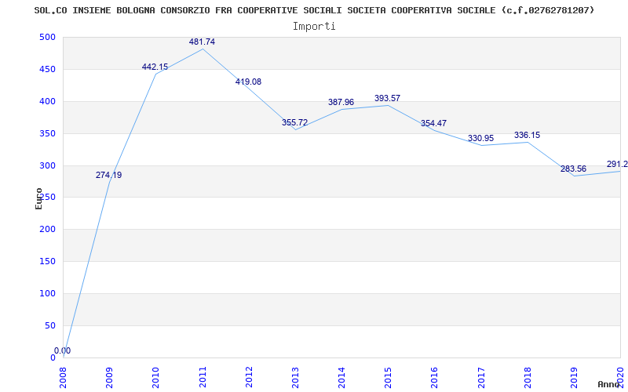This screenshot has width=628, height=392.
Task: Click the 419.08 data label
Action: point(248,82)
